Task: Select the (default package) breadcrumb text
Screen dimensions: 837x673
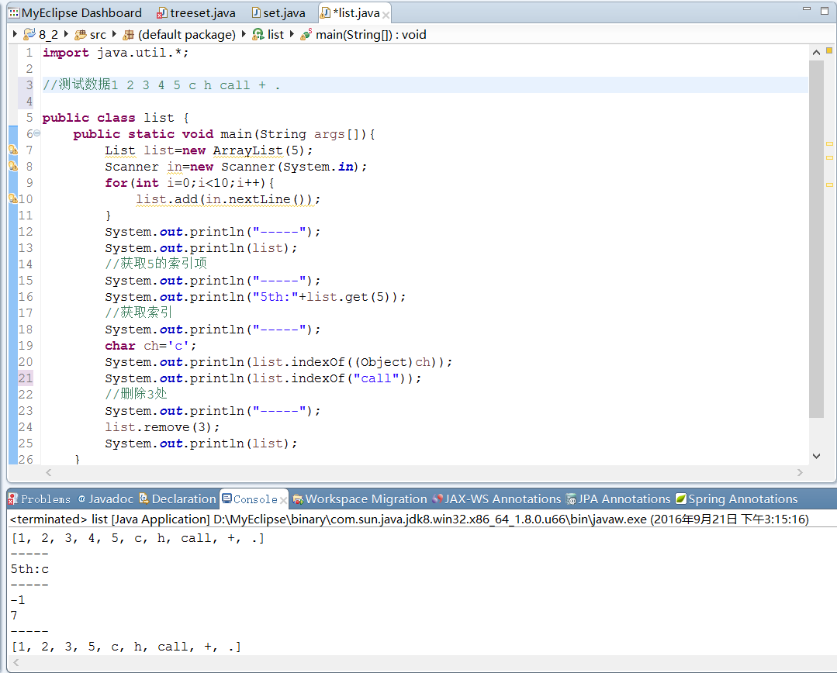Action: pos(187,35)
